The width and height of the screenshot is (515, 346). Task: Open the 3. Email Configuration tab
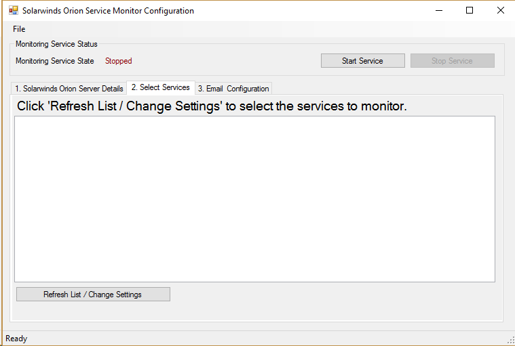tap(233, 89)
